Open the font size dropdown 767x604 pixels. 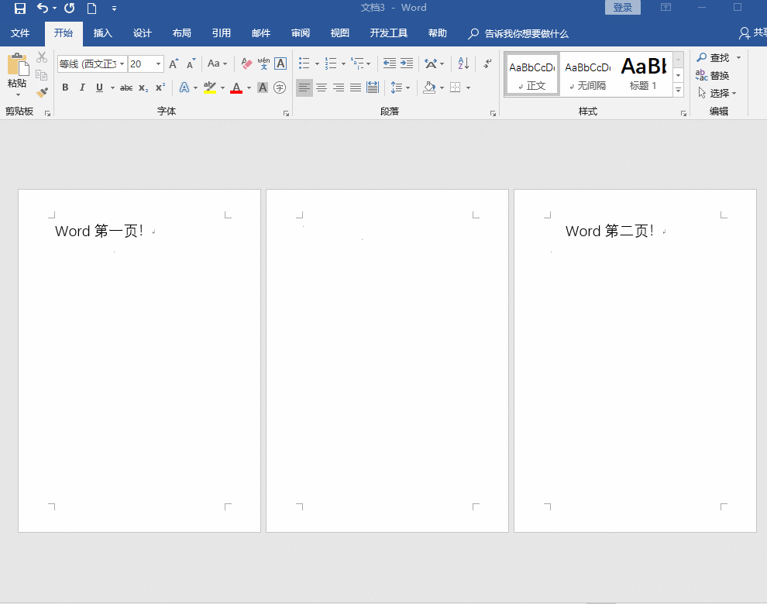pos(159,64)
